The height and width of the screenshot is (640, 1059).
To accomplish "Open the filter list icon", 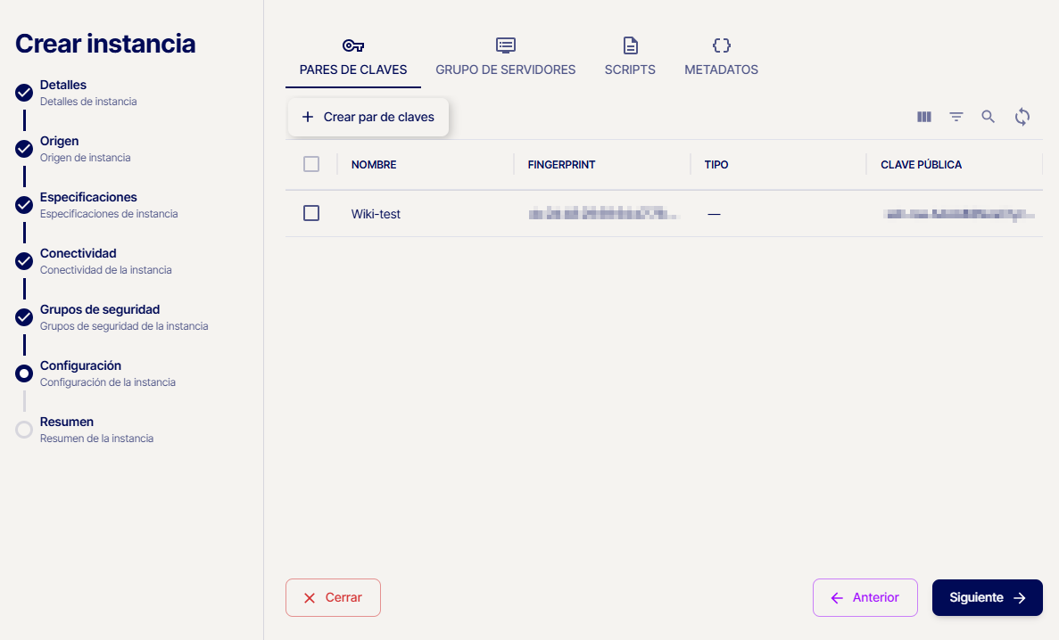I will (x=956, y=117).
